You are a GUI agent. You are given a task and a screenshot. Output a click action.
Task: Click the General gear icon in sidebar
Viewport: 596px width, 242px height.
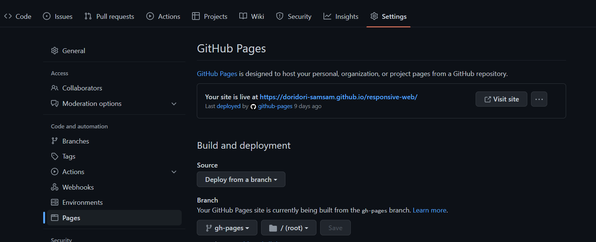pos(55,51)
